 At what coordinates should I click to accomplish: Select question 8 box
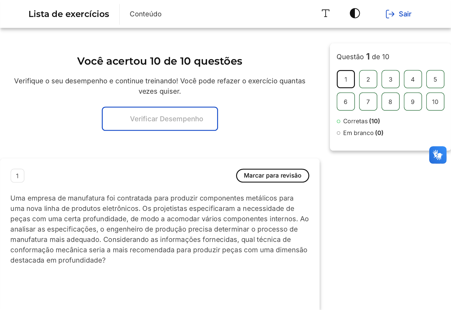(x=390, y=102)
